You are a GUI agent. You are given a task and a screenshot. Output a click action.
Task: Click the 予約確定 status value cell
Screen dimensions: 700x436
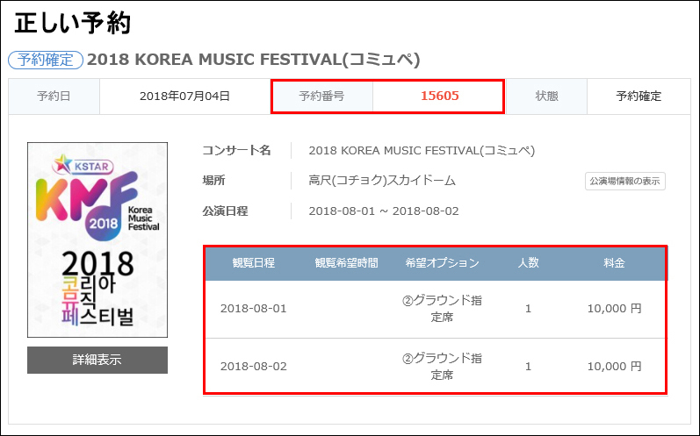click(x=639, y=96)
